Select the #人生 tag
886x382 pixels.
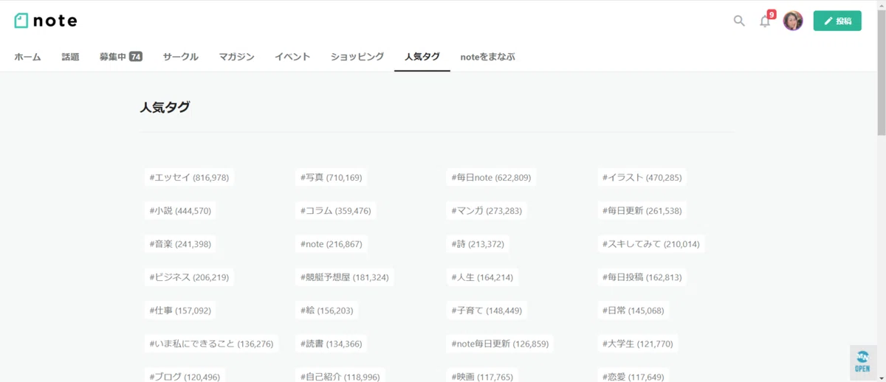click(482, 277)
